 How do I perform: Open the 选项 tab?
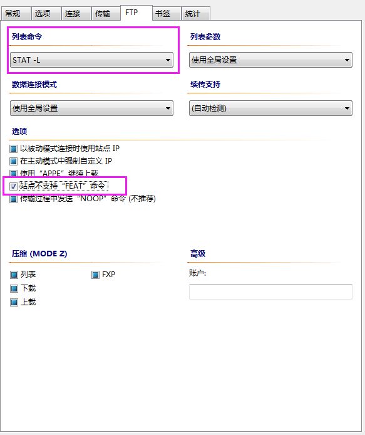46,14
